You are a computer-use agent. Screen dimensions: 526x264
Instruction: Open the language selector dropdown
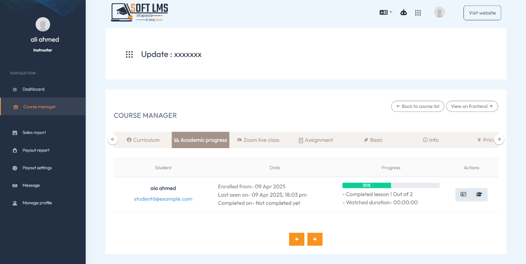pos(386,12)
